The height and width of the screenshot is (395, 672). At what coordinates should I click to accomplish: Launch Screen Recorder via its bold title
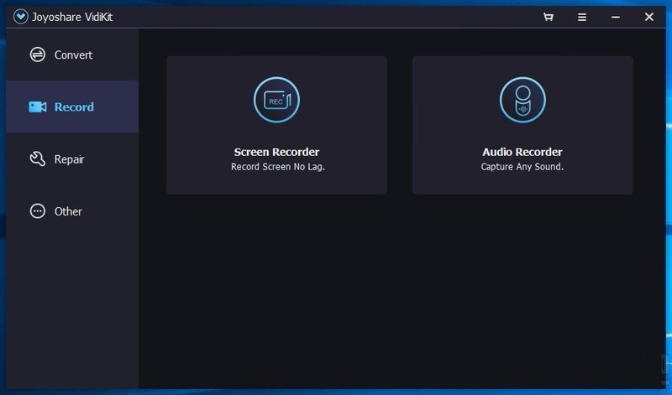(x=276, y=152)
